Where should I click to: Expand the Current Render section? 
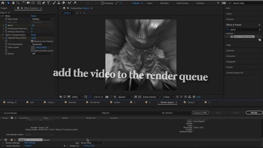click(2, 113)
